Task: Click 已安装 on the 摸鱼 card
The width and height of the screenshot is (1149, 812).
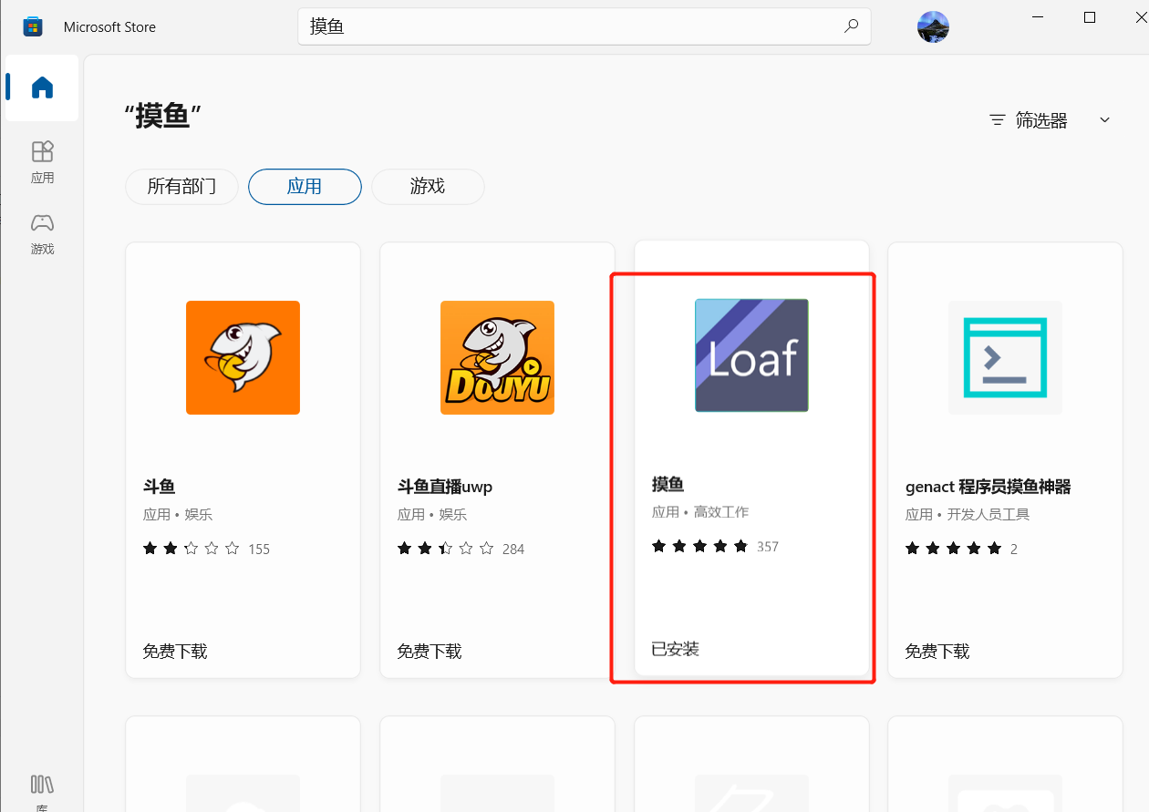Action: pos(676,649)
